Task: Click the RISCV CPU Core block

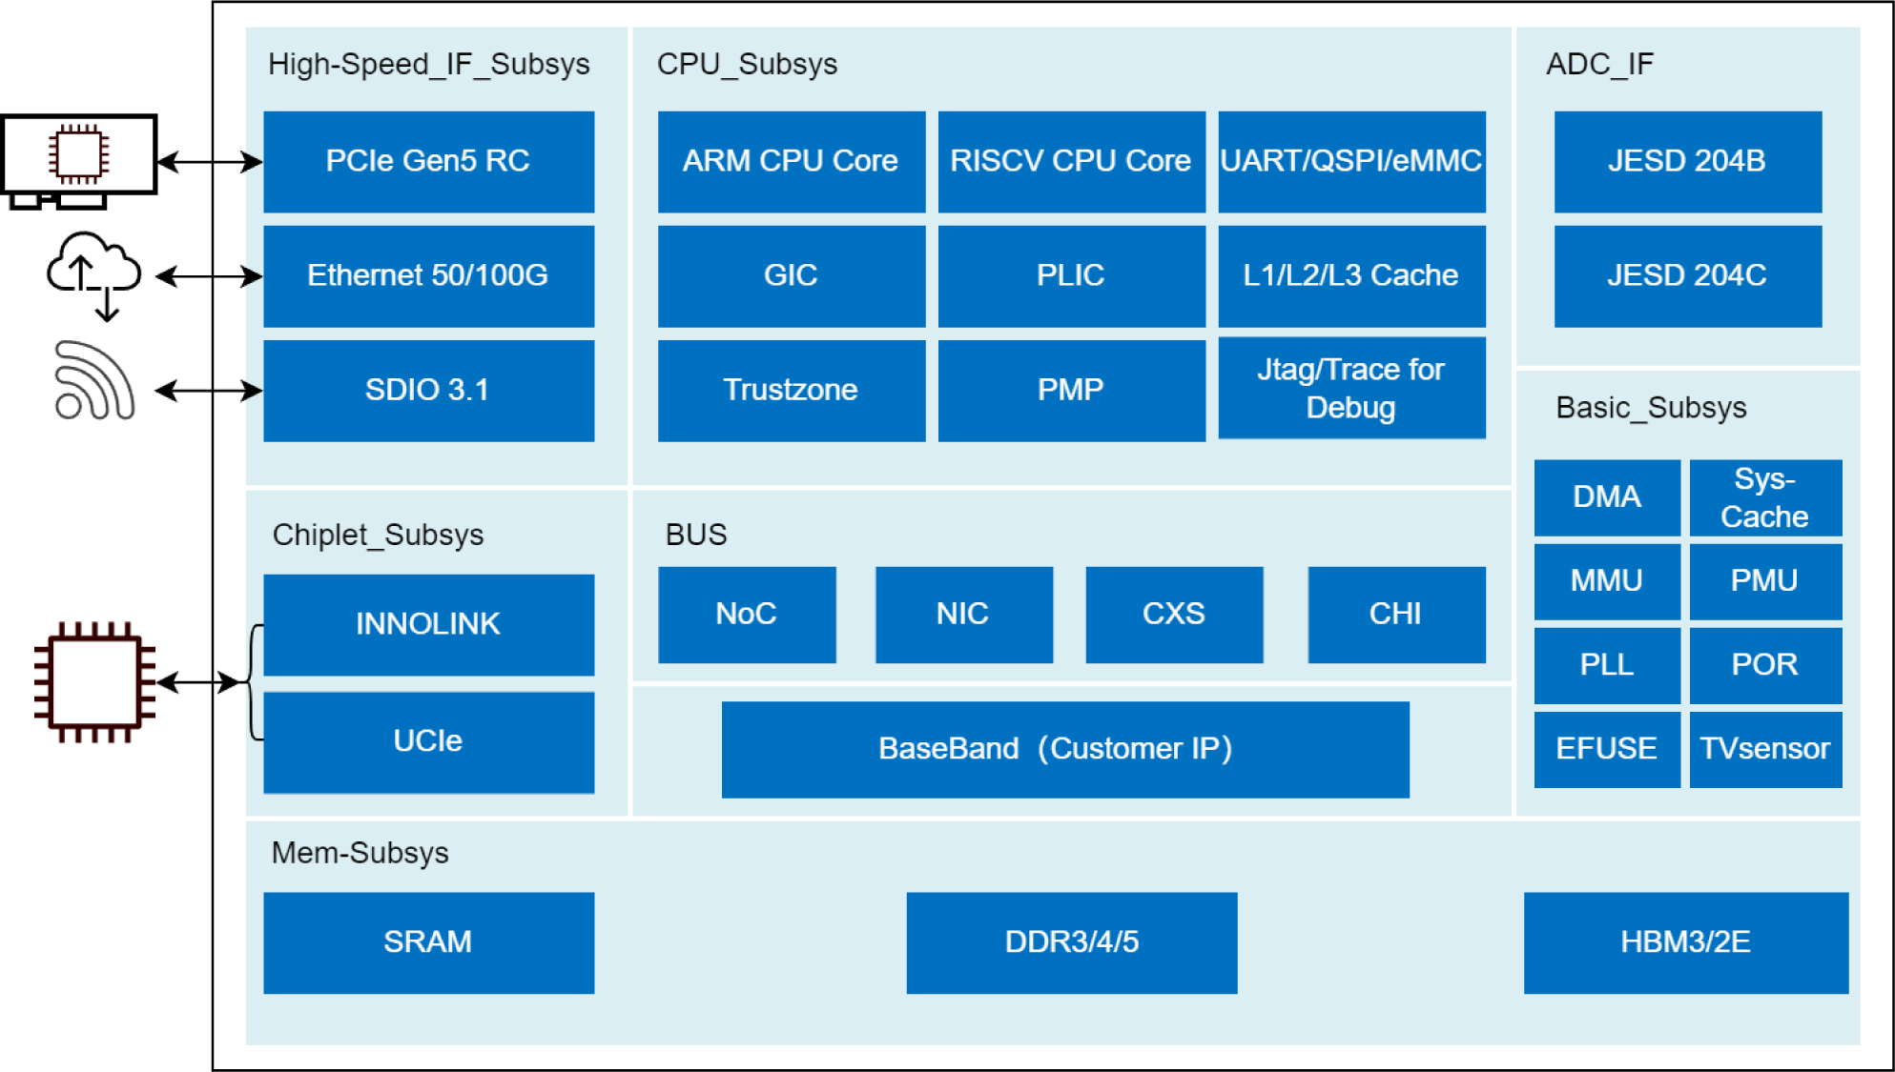Action: coord(1071,162)
